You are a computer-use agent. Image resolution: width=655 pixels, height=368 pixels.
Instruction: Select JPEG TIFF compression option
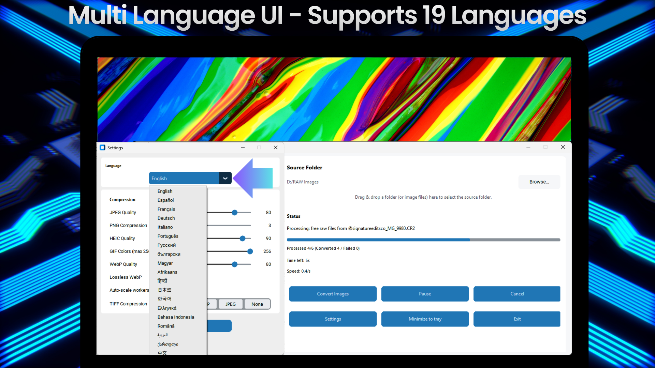coord(231,304)
